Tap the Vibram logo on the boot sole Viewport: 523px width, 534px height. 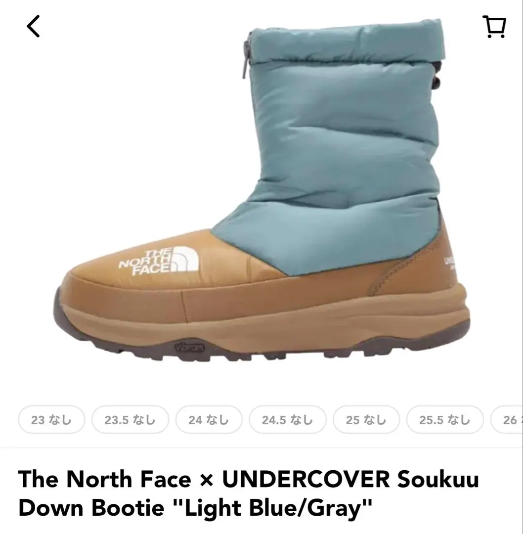pos(190,348)
